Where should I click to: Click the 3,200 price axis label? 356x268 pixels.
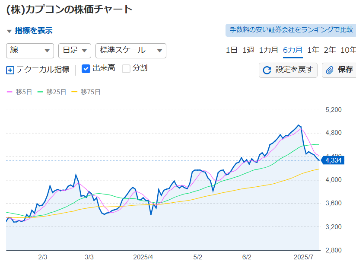(333, 227)
